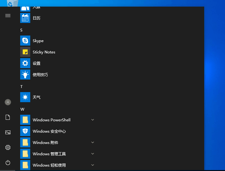Open Sticky Notes app icon
225x171 pixels.
(x=25, y=52)
